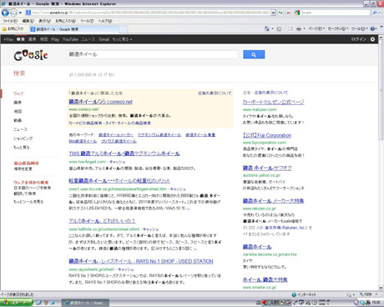The width and height of the screenshot is (384, 307).
Task: Open the address bar history dropdown arrow
Action: 273,13
